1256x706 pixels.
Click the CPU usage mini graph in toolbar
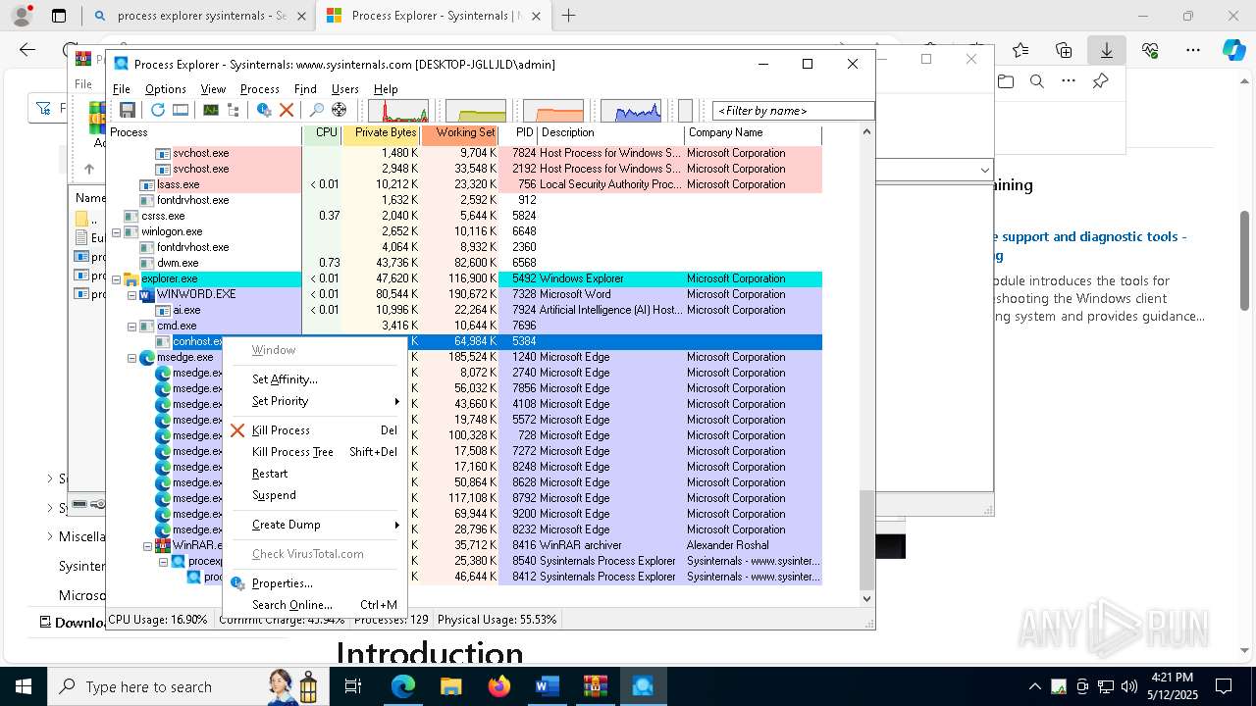(398, 111)
